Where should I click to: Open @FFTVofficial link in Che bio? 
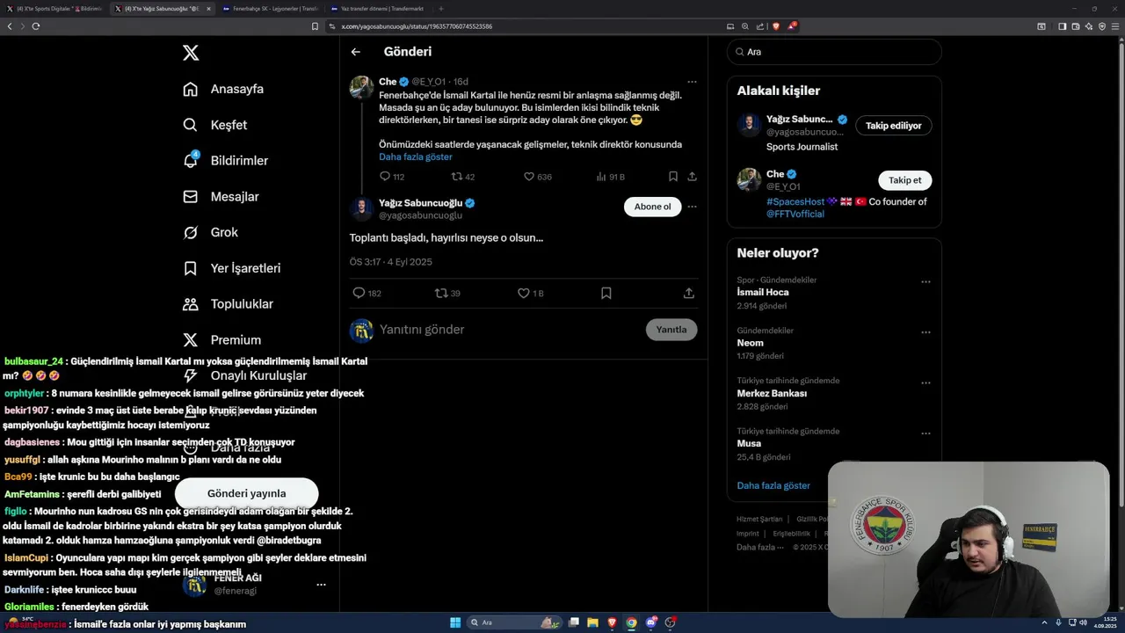pos(795,214)
